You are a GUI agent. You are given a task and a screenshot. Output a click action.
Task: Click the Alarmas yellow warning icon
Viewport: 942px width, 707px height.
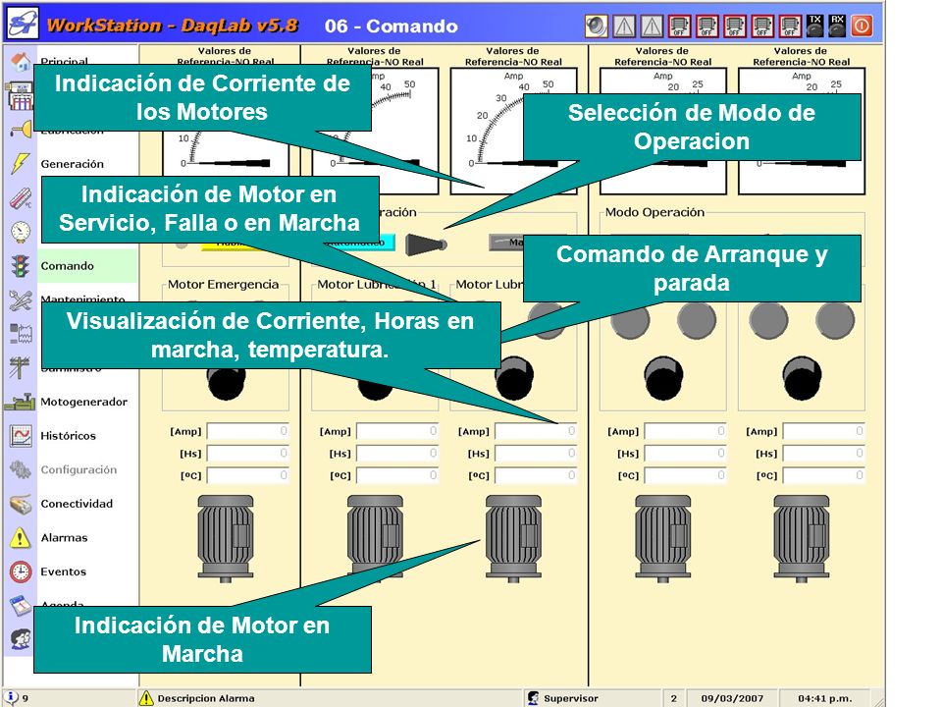pos(21,537)
